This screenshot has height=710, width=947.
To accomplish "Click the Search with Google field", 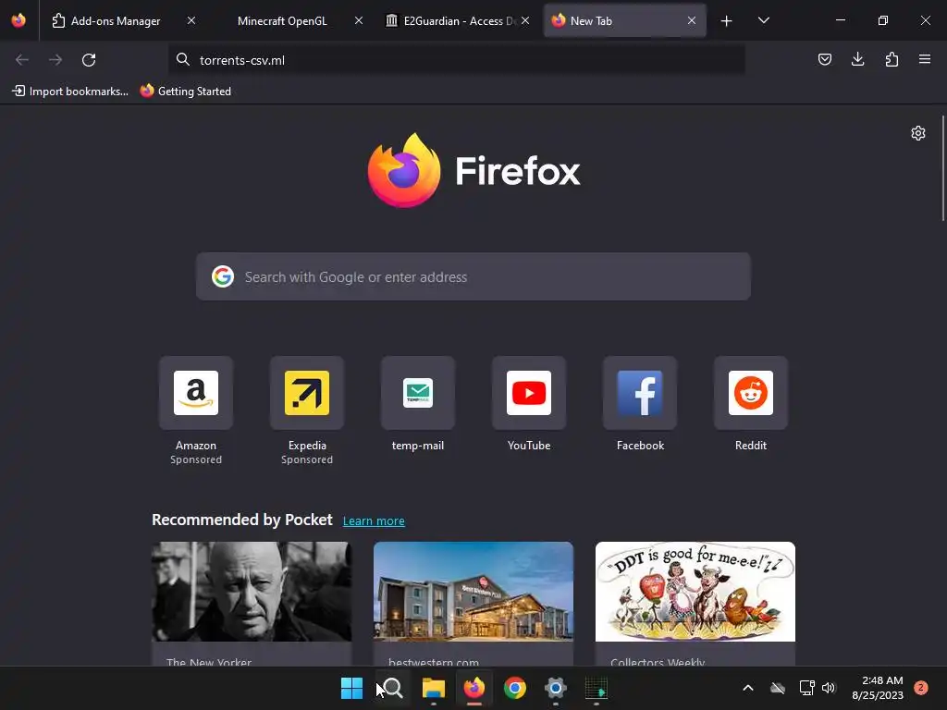I will (473, 276).
